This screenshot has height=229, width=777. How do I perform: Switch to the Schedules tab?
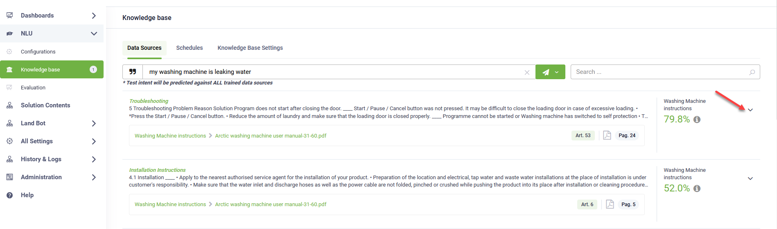tap(190, 48)
